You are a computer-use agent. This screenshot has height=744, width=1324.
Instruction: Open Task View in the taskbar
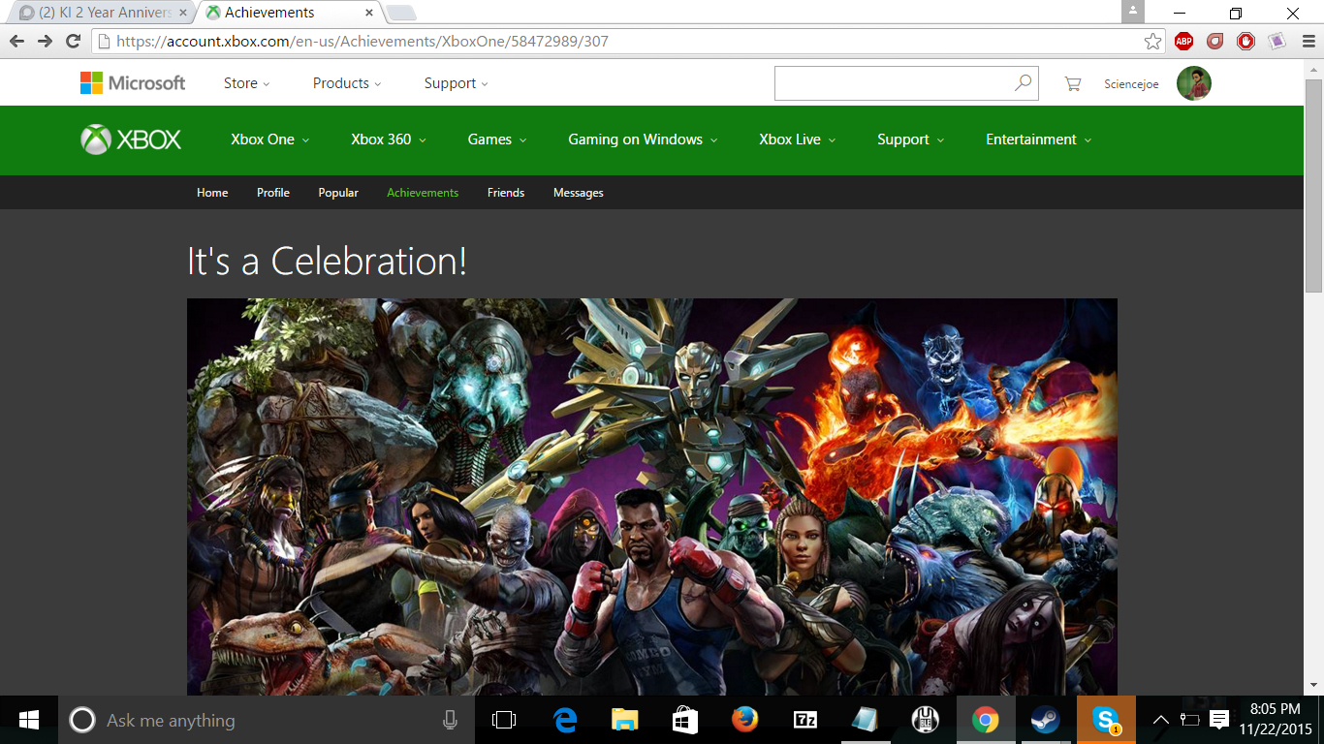pos(504,720)
